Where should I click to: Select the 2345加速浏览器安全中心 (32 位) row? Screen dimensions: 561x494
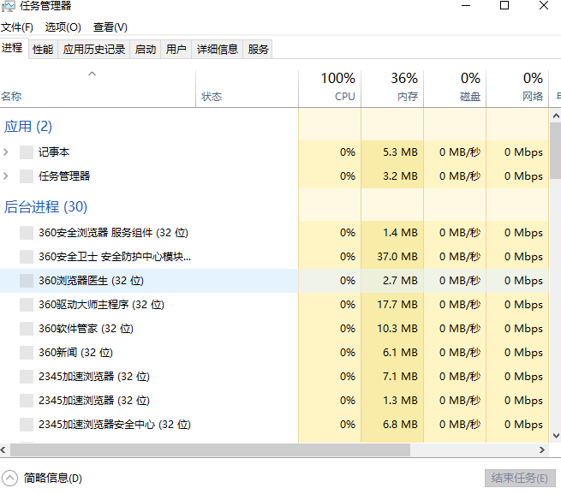click(274, 425)
